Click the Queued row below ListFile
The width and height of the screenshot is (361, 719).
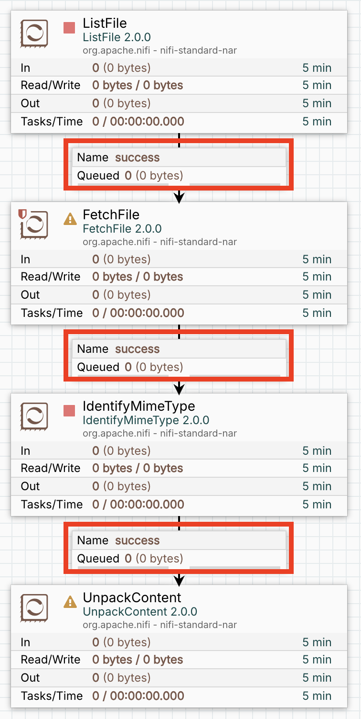(x=179, y=175)
